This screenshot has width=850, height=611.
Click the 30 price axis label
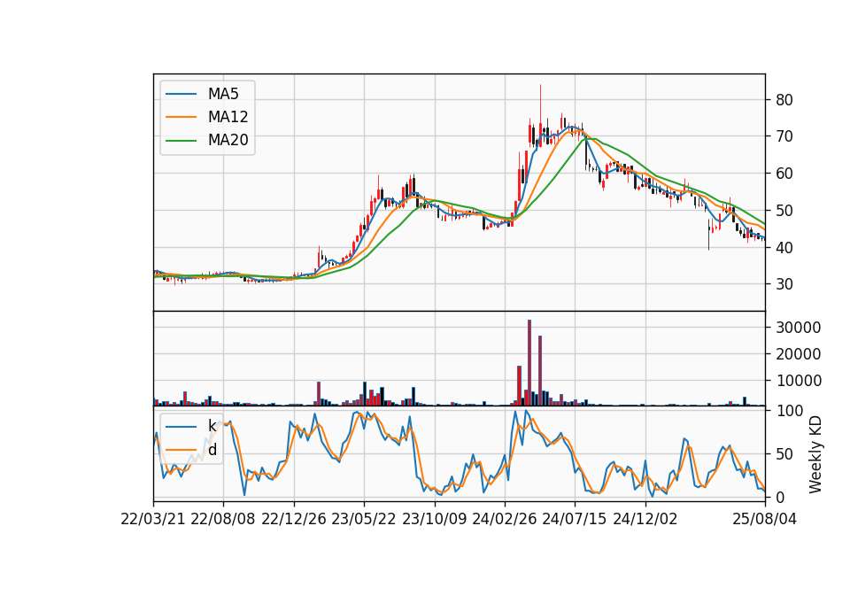point(784,284)
